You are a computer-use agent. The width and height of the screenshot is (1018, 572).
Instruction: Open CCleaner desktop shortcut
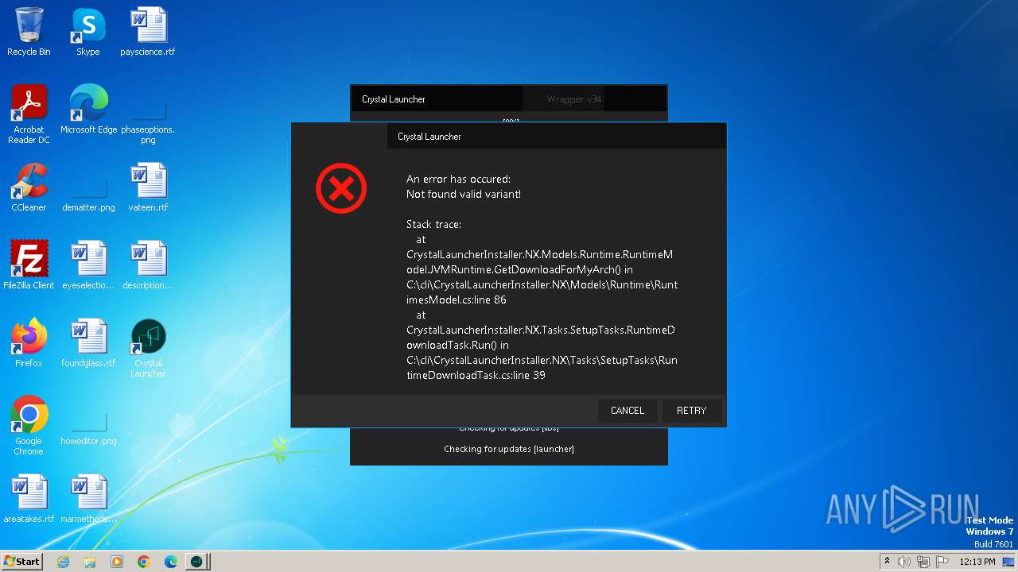29,187
